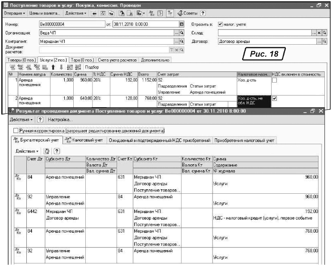Click help icon next to Действия in result window
Viewport: 331px width, 267px height.
pos(39,120)
